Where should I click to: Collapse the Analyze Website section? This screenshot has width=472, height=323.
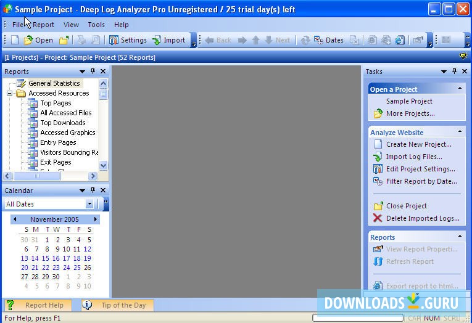[460, 131]
